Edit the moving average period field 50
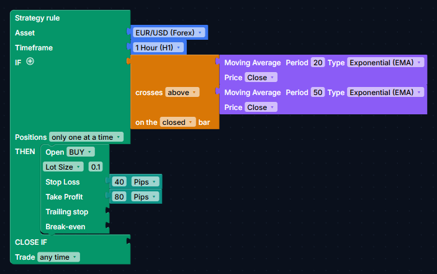 318,93
